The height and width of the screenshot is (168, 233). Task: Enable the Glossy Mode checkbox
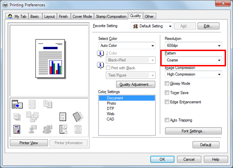point(167,84)
